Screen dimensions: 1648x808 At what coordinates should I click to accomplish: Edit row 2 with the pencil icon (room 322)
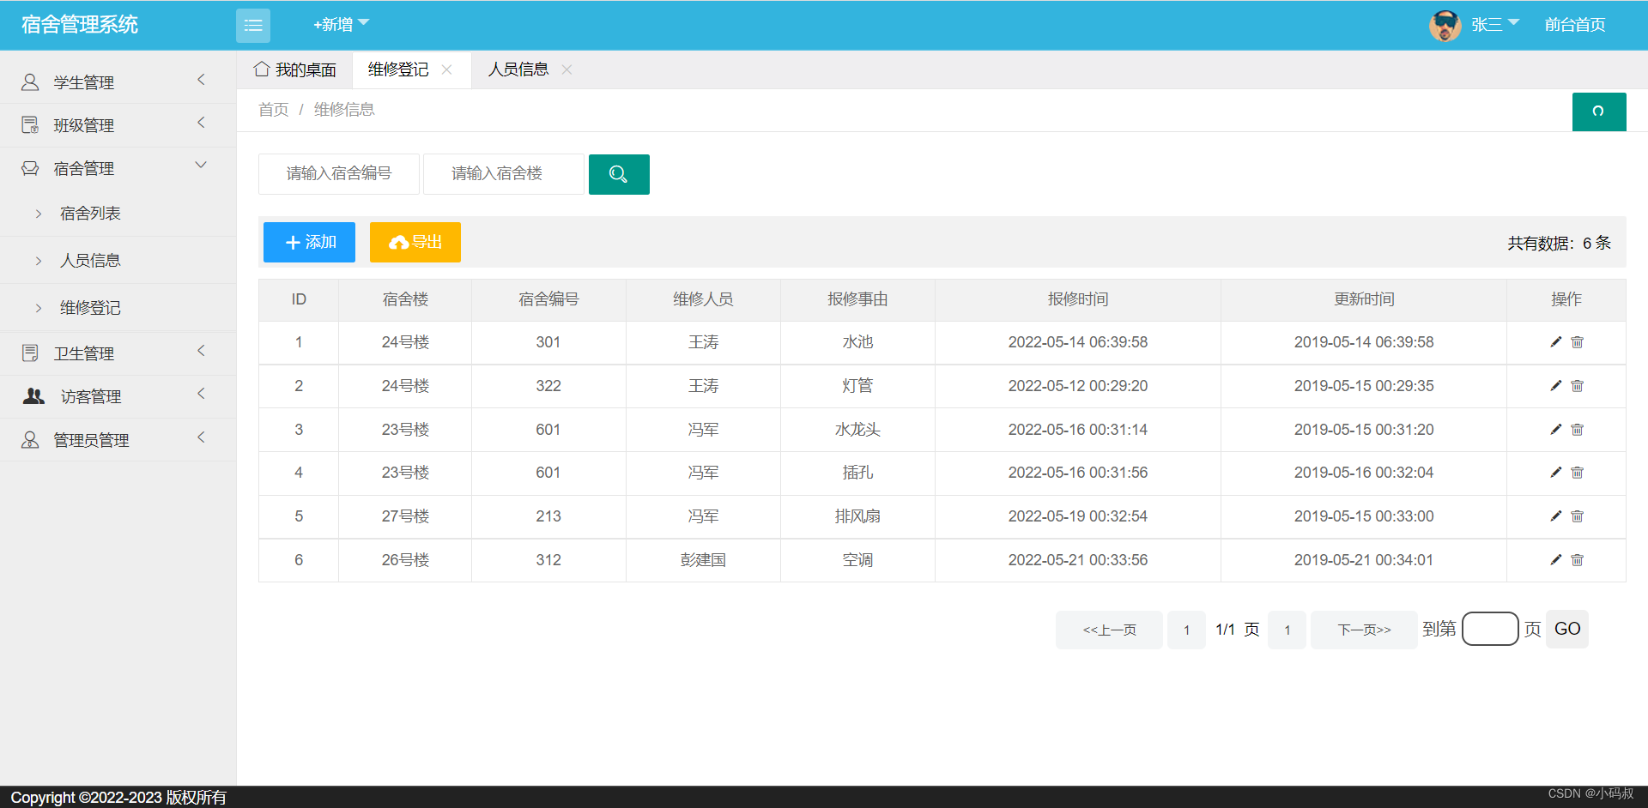click(x=1555, y=386)
